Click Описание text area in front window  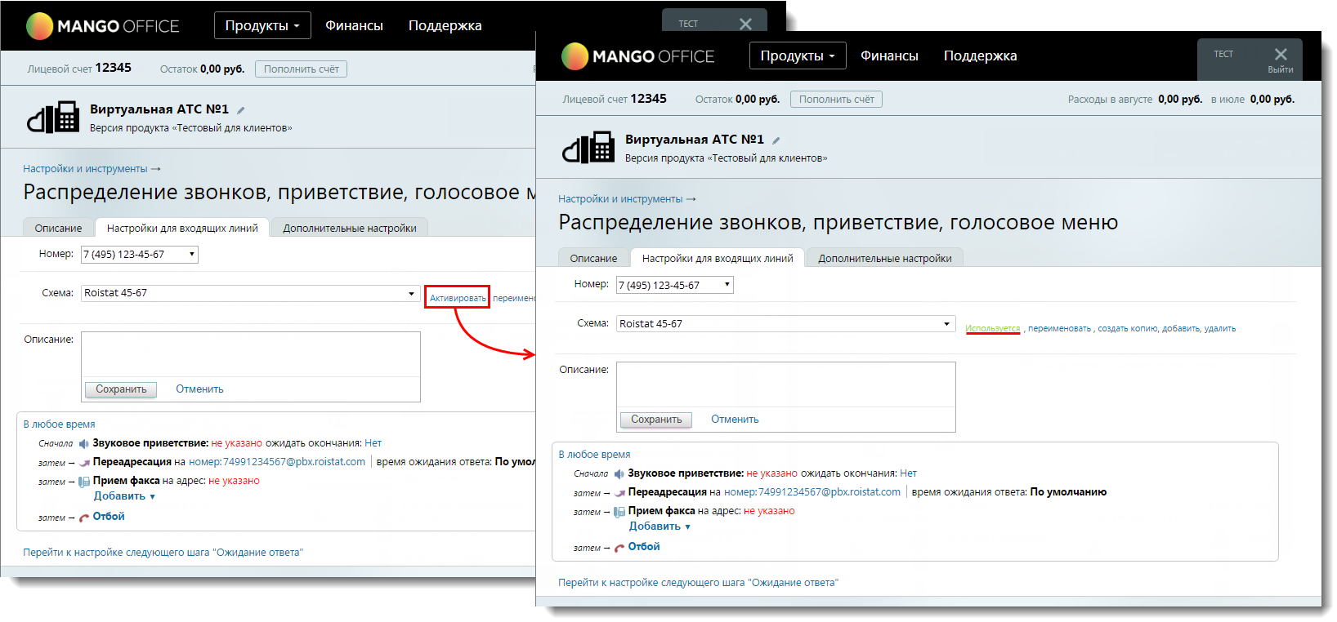[785, 384]
